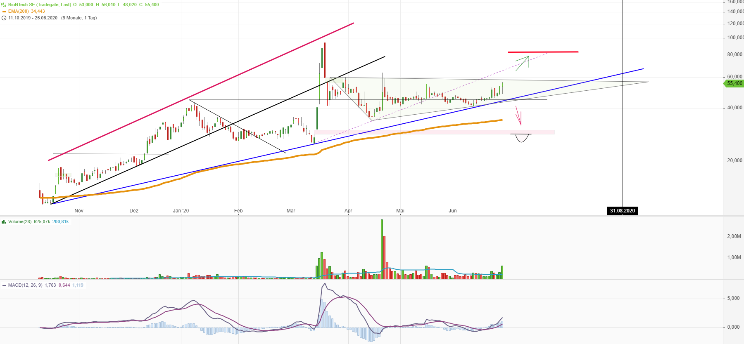Click the green Volume bars icon
744x344 pixels.
point(4,222)
